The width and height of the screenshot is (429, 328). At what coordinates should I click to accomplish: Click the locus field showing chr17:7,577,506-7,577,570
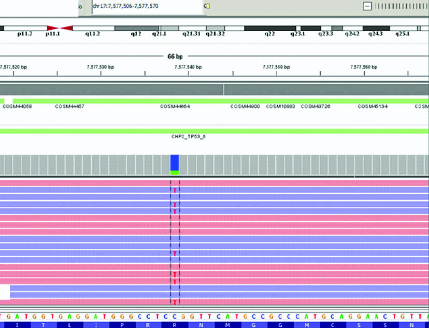(x=146, y=6)
